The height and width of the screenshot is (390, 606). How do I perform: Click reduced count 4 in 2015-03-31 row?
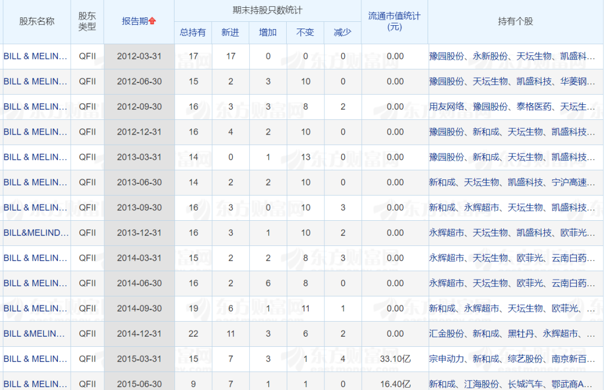343,359
